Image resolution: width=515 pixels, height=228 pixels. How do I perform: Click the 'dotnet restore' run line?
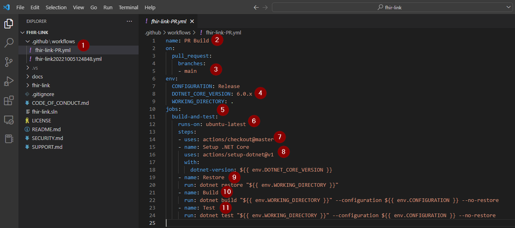(x=261, y=185)
